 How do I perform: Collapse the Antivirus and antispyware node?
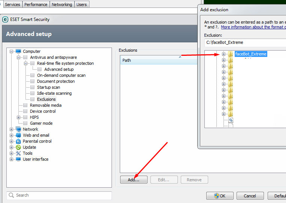coord(18,58)
